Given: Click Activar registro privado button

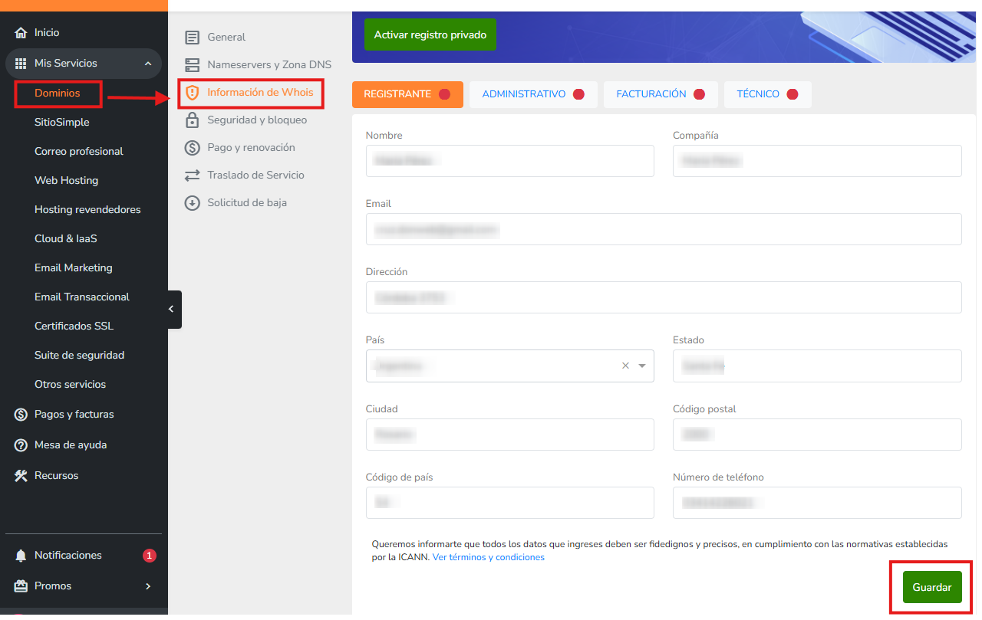Looking at the screenshot, I should click(430, 35).
